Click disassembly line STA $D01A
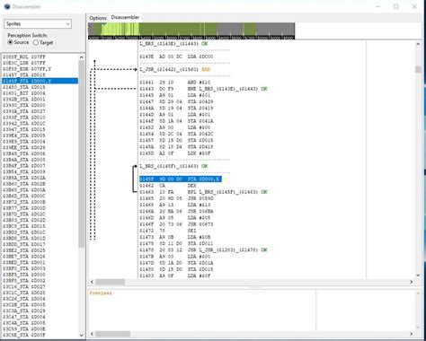 coord(176,263)
